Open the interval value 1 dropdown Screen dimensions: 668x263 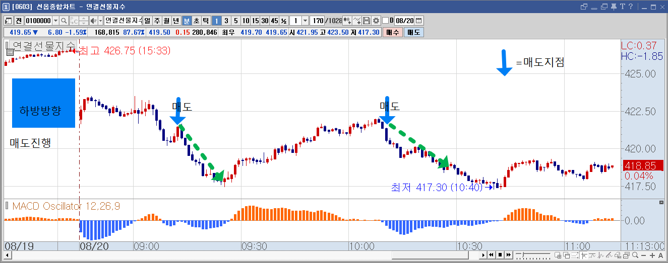tap(305, 21)
